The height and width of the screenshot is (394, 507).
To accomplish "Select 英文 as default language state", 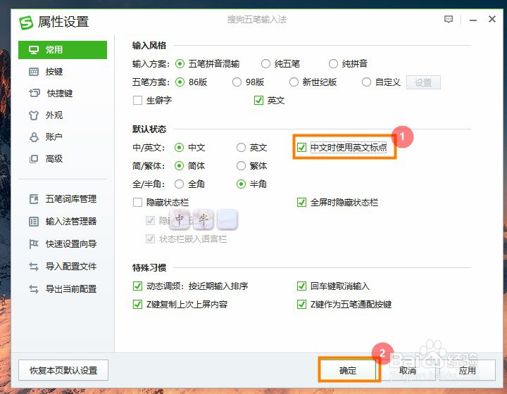I will click(242, 148).
